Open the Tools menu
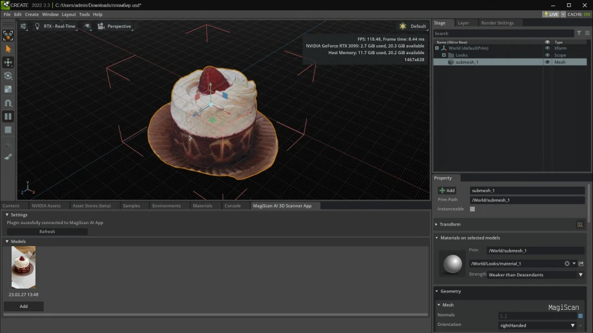Viewport: 593px width, 333px height. pos(84,14)
